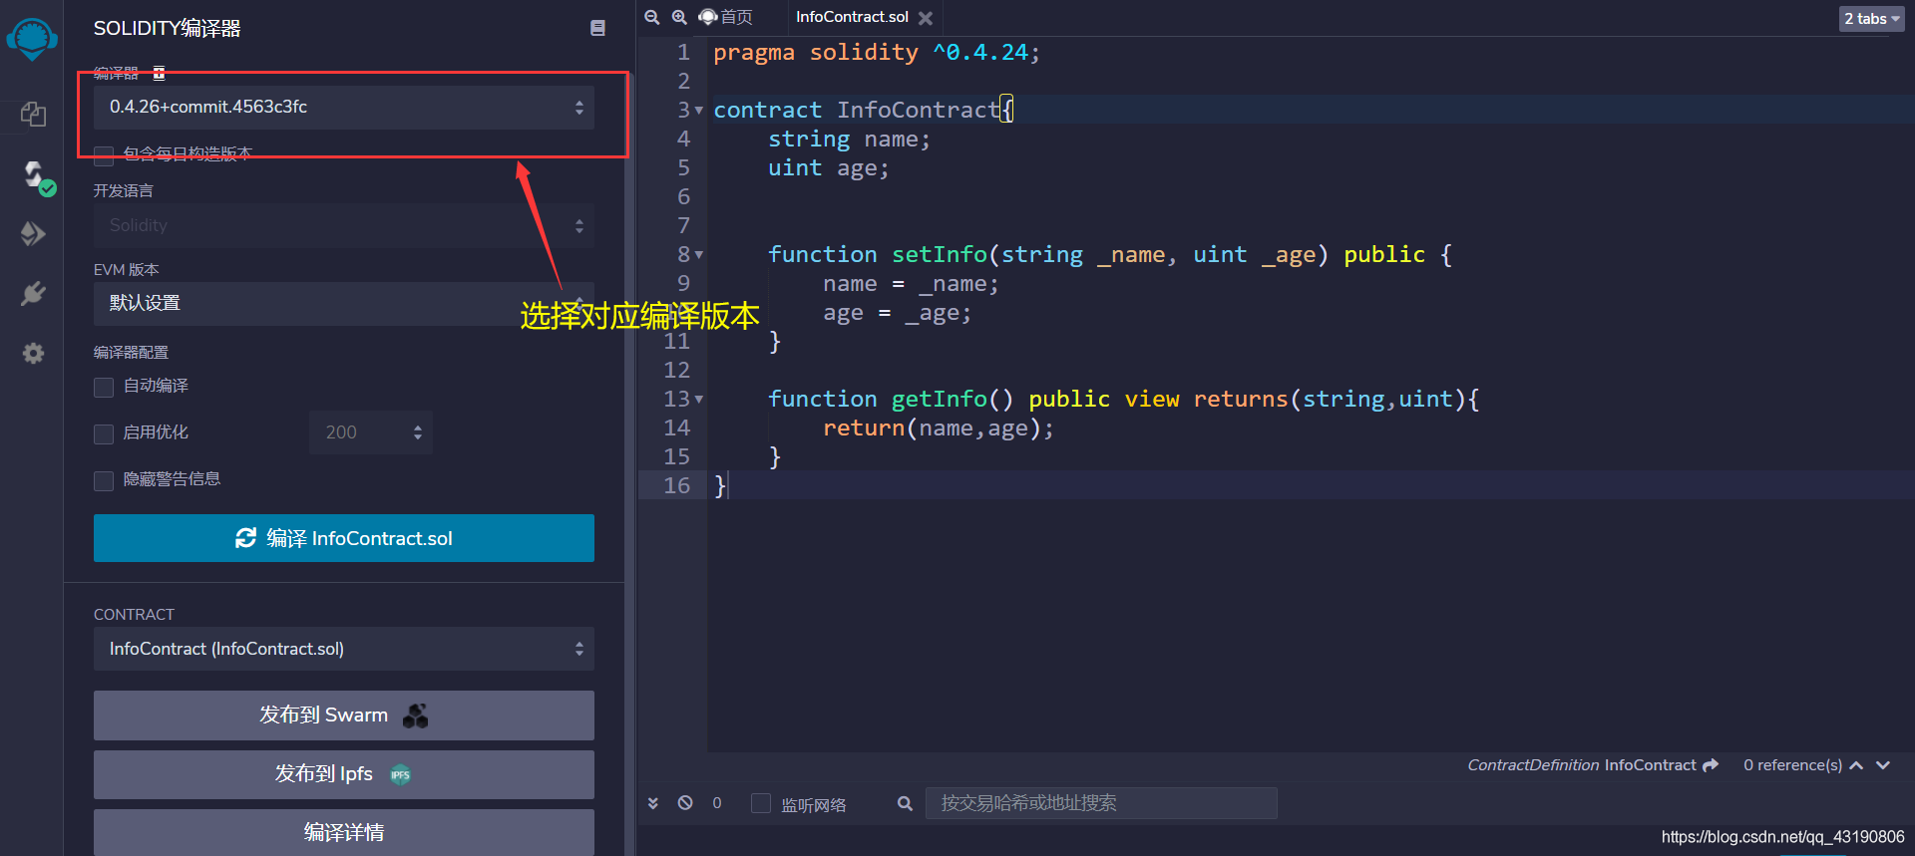Click the Swarm icon on publish button
Screen dimensions: 1915x856
pyautogui.click(x=416, y=715)
